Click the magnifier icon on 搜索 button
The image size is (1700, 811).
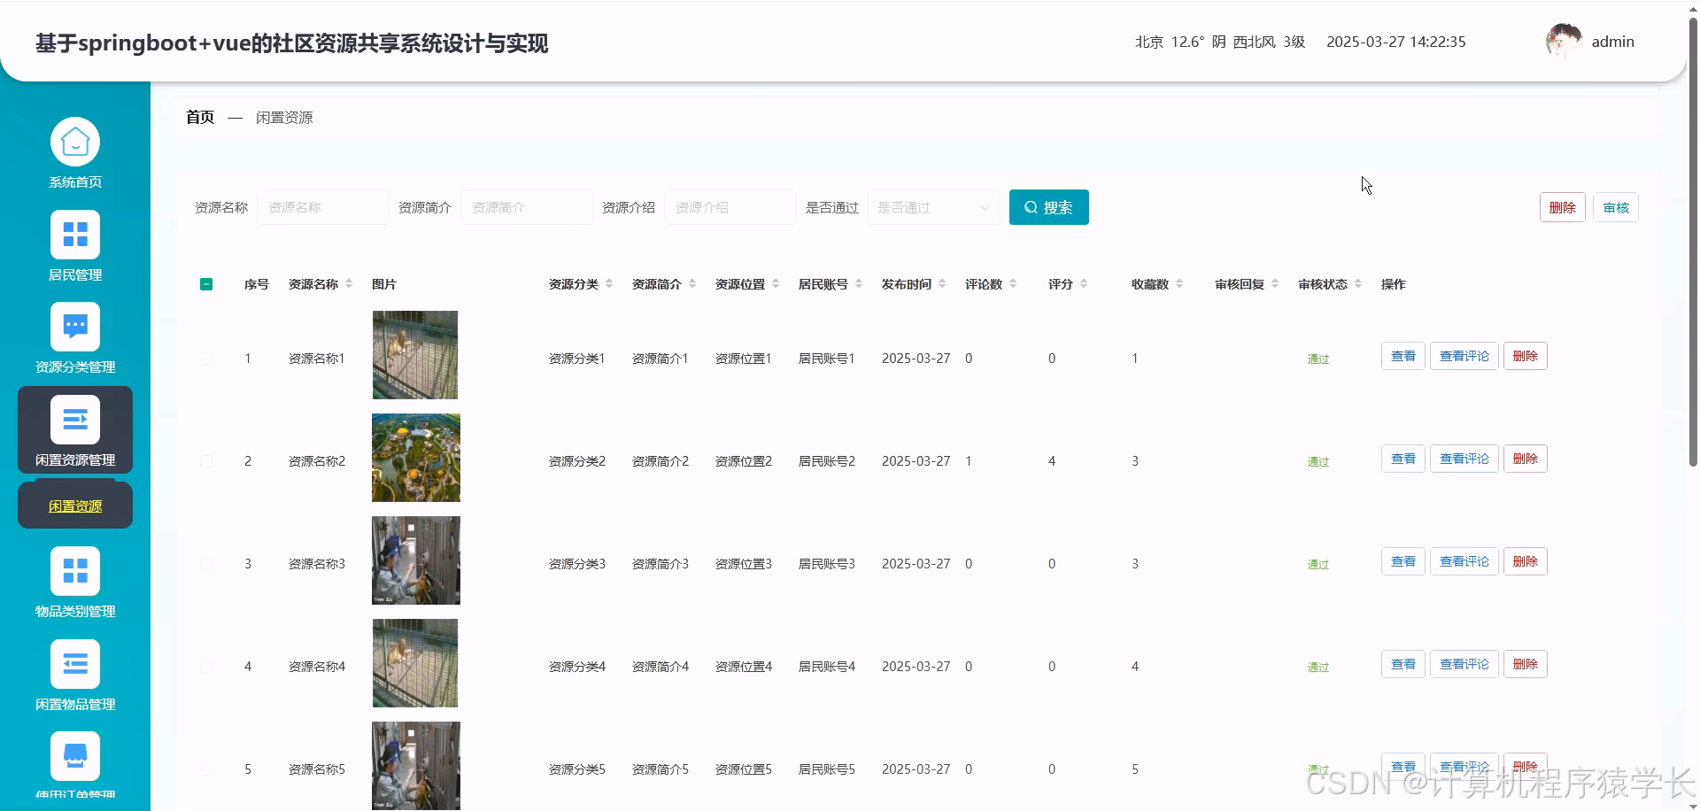coord(1030,207)
